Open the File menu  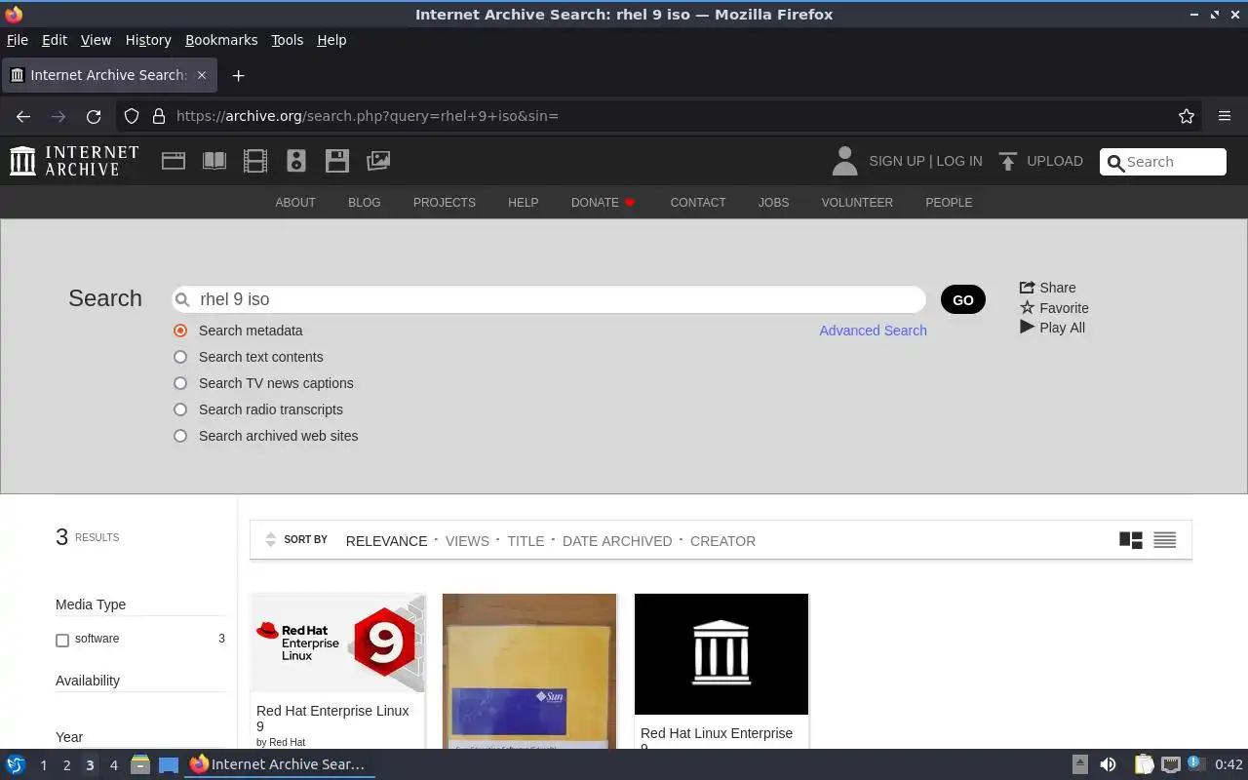tap(18, 40)
